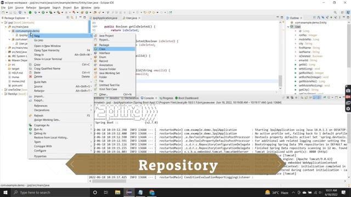Open the External Tools dropdown arrow
Screen dimensions: 351x197
tap(62, 12)
